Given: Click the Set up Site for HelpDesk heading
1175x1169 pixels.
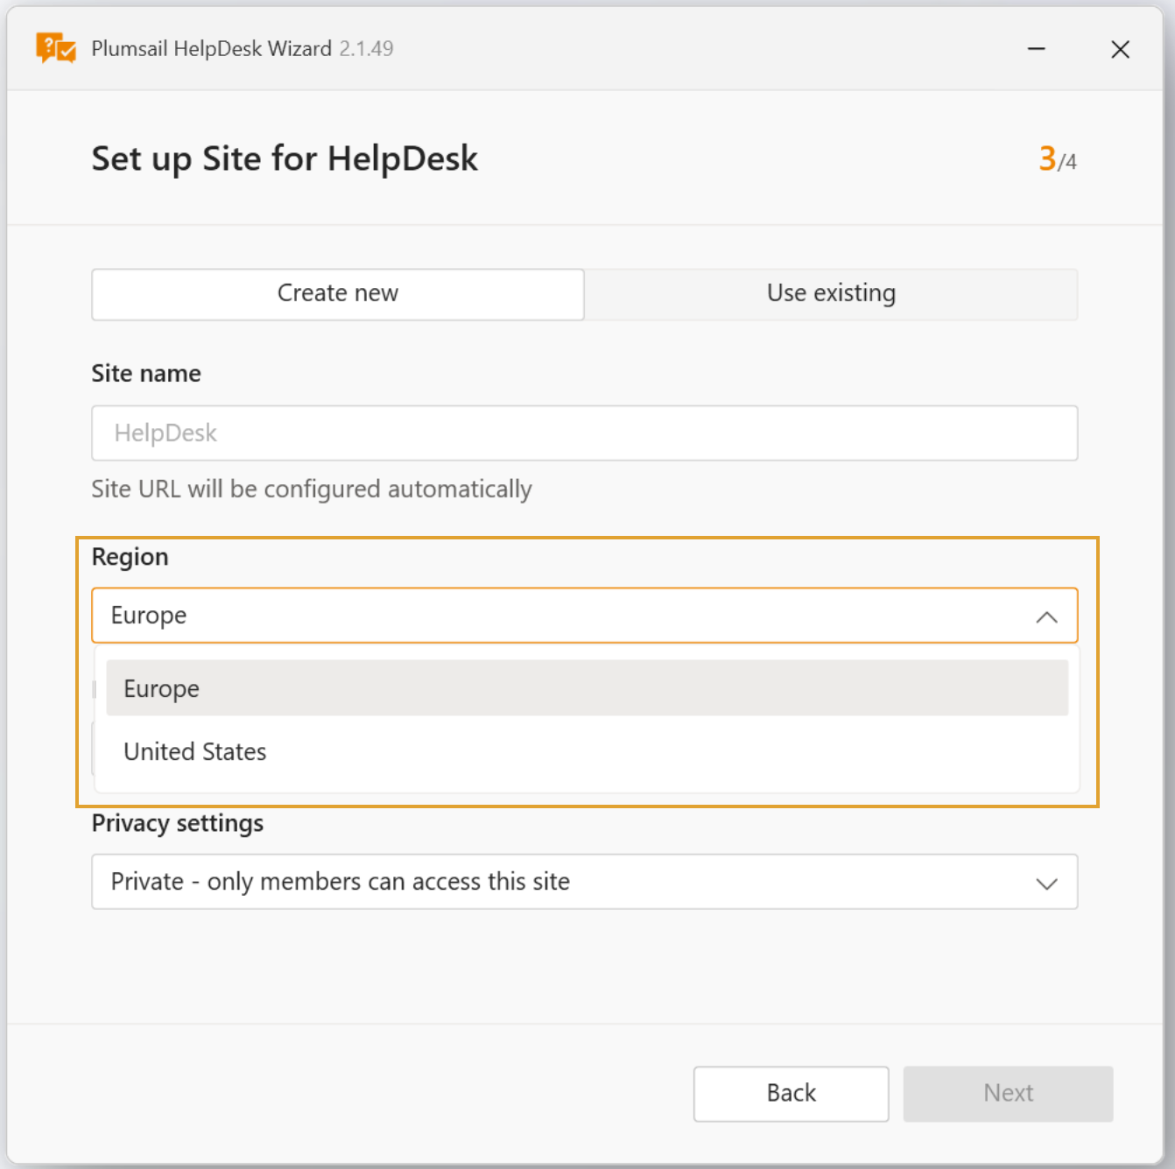Looking at the screenshot, I should (x=285, y=159).
